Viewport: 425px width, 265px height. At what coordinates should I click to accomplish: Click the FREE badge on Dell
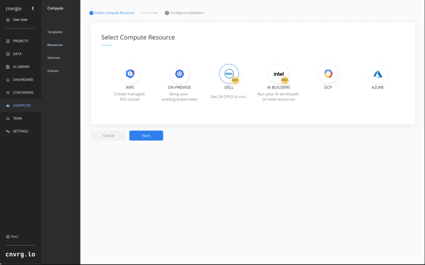[235, 80]
